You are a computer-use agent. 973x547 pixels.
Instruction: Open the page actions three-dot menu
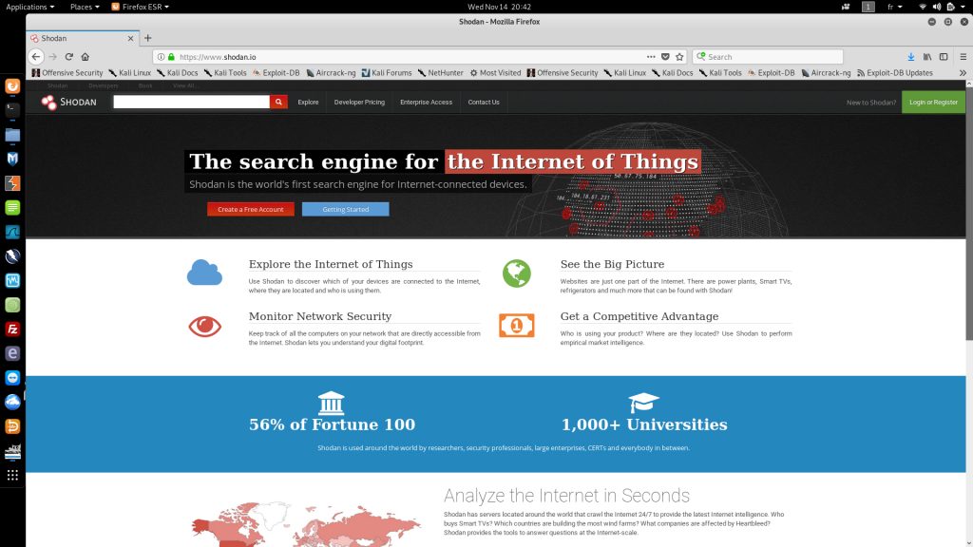point(651,57)
